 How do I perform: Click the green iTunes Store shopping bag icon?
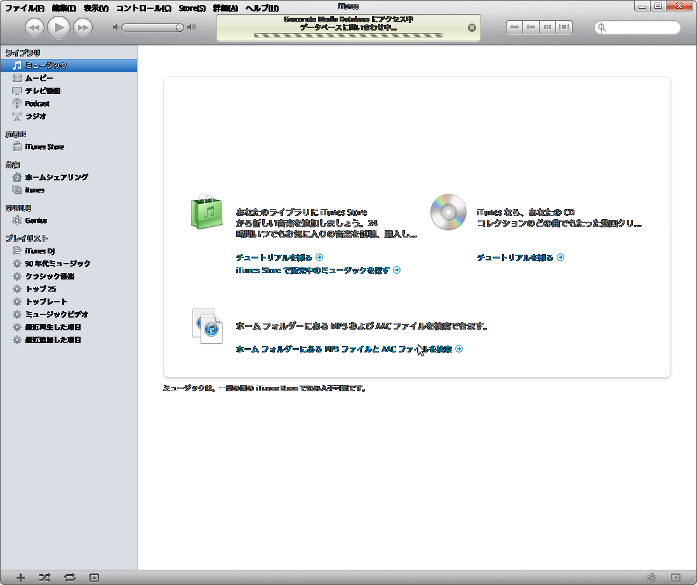click(x=207, y=212)
